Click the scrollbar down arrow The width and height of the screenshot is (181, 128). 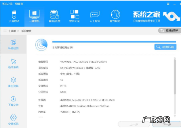[x=175, y=116]
